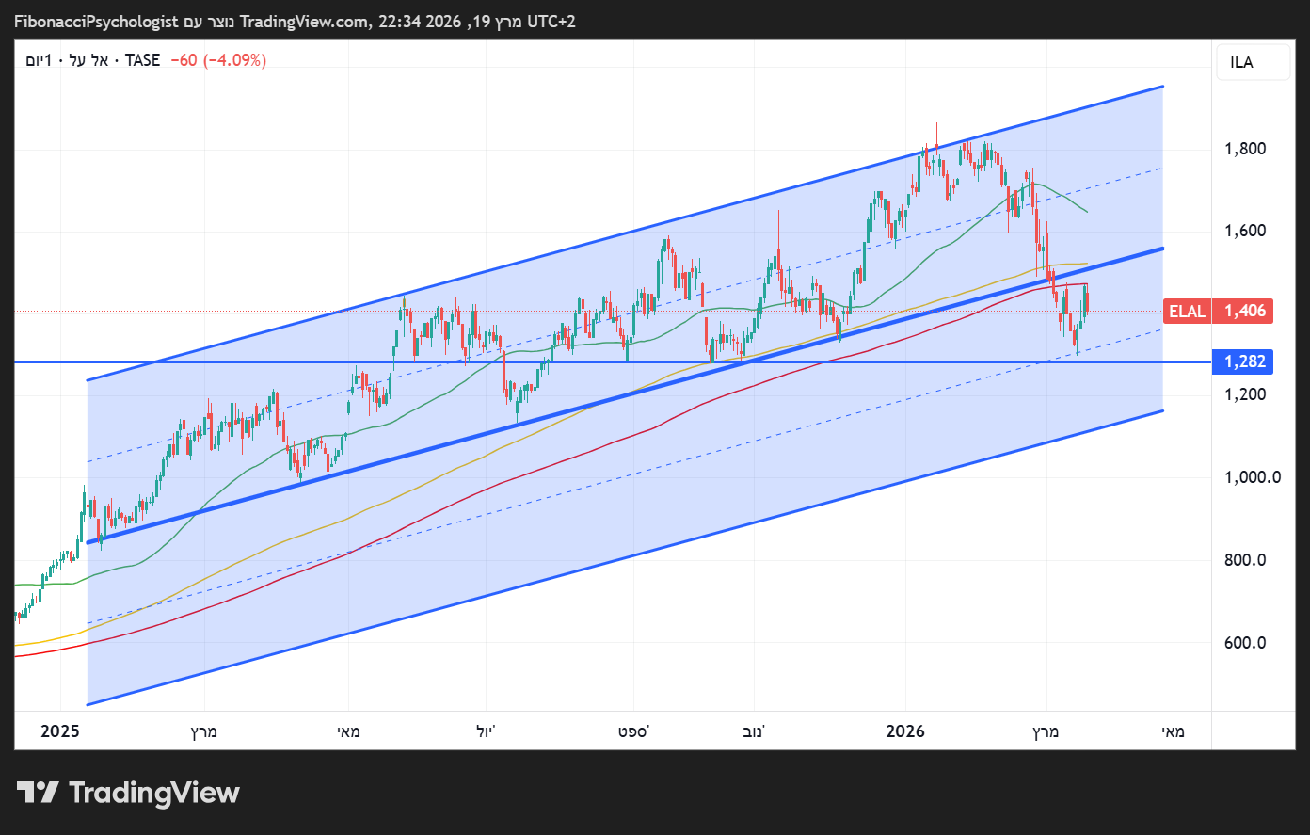Click the last מאי label on time axis

1173,731
